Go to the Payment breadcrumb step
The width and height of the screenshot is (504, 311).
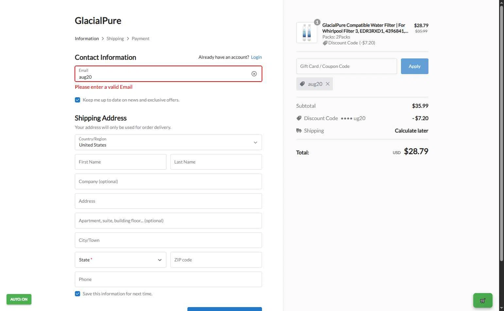coord(141,39)
